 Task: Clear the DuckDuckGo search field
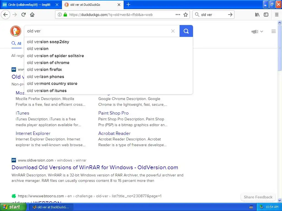pos(173,31)
